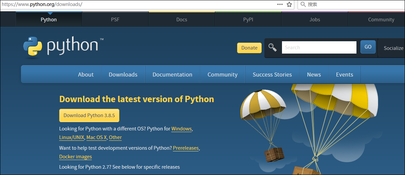Select the Jobs top tab

pos(315,20)
